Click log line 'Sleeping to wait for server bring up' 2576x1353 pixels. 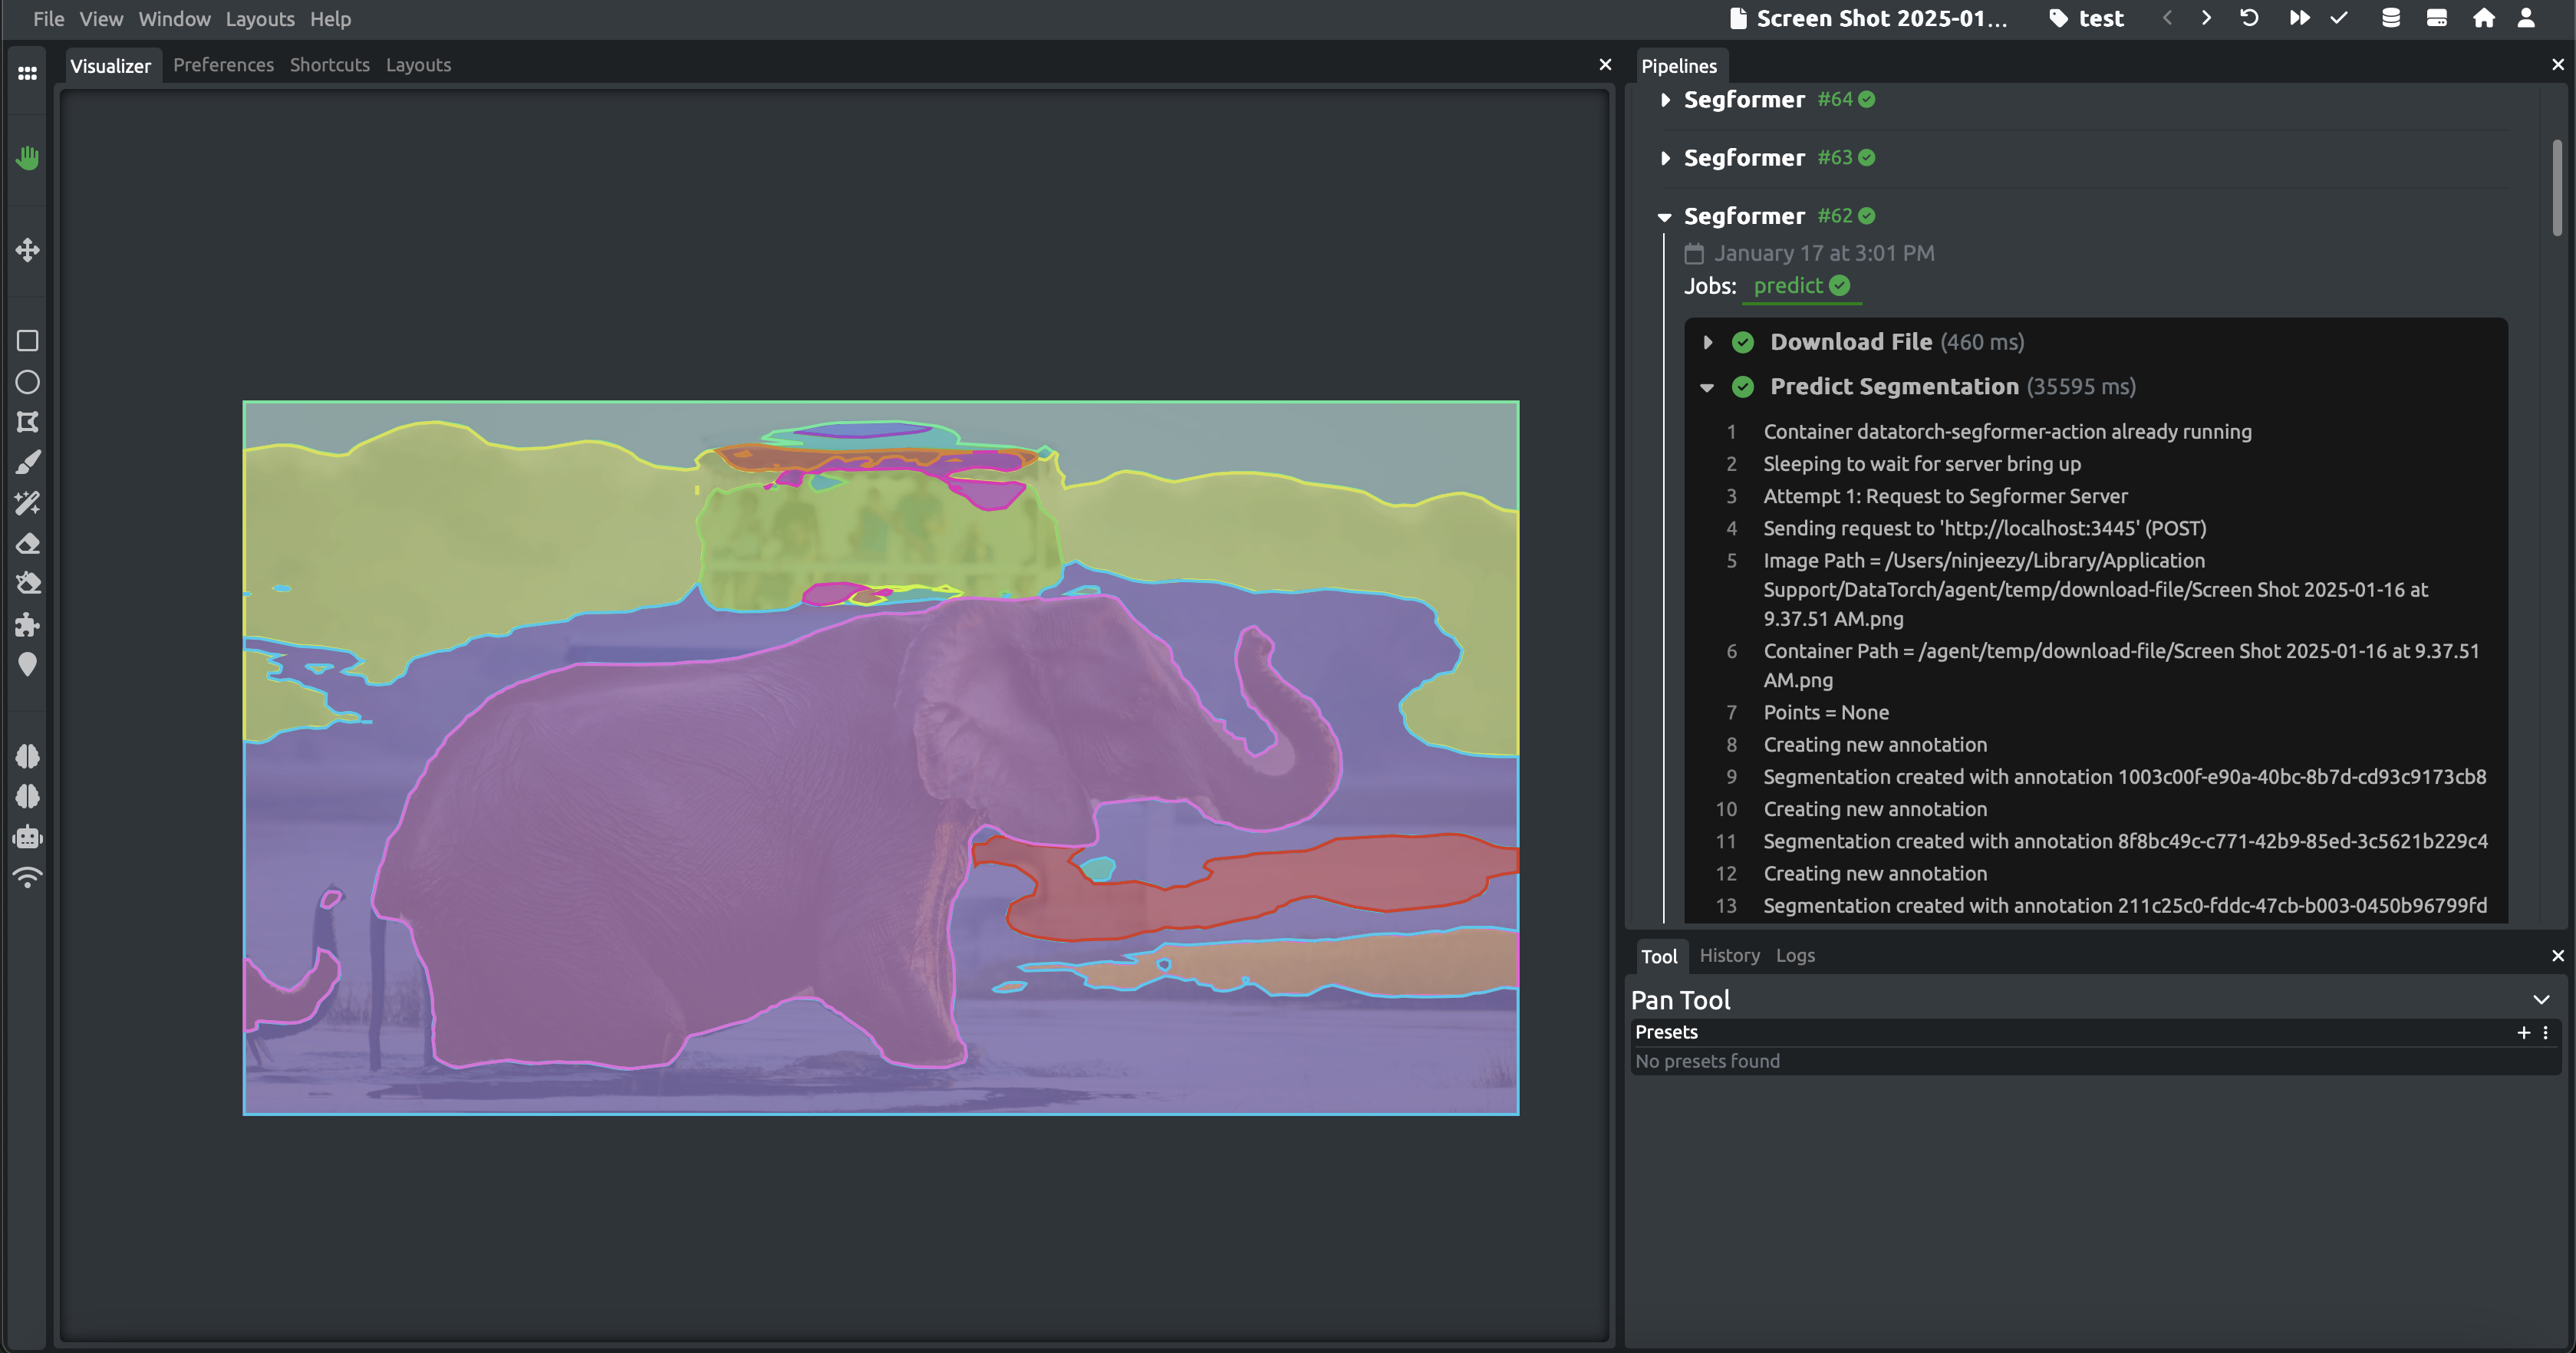tap(1921, 464)
